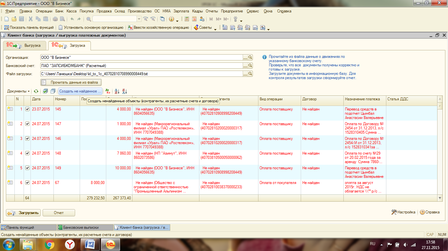Toggle the checkbox in row 6 (document 67)
Image resolution: width=448 pixels, height=251 pixels.
coord(27,183)
